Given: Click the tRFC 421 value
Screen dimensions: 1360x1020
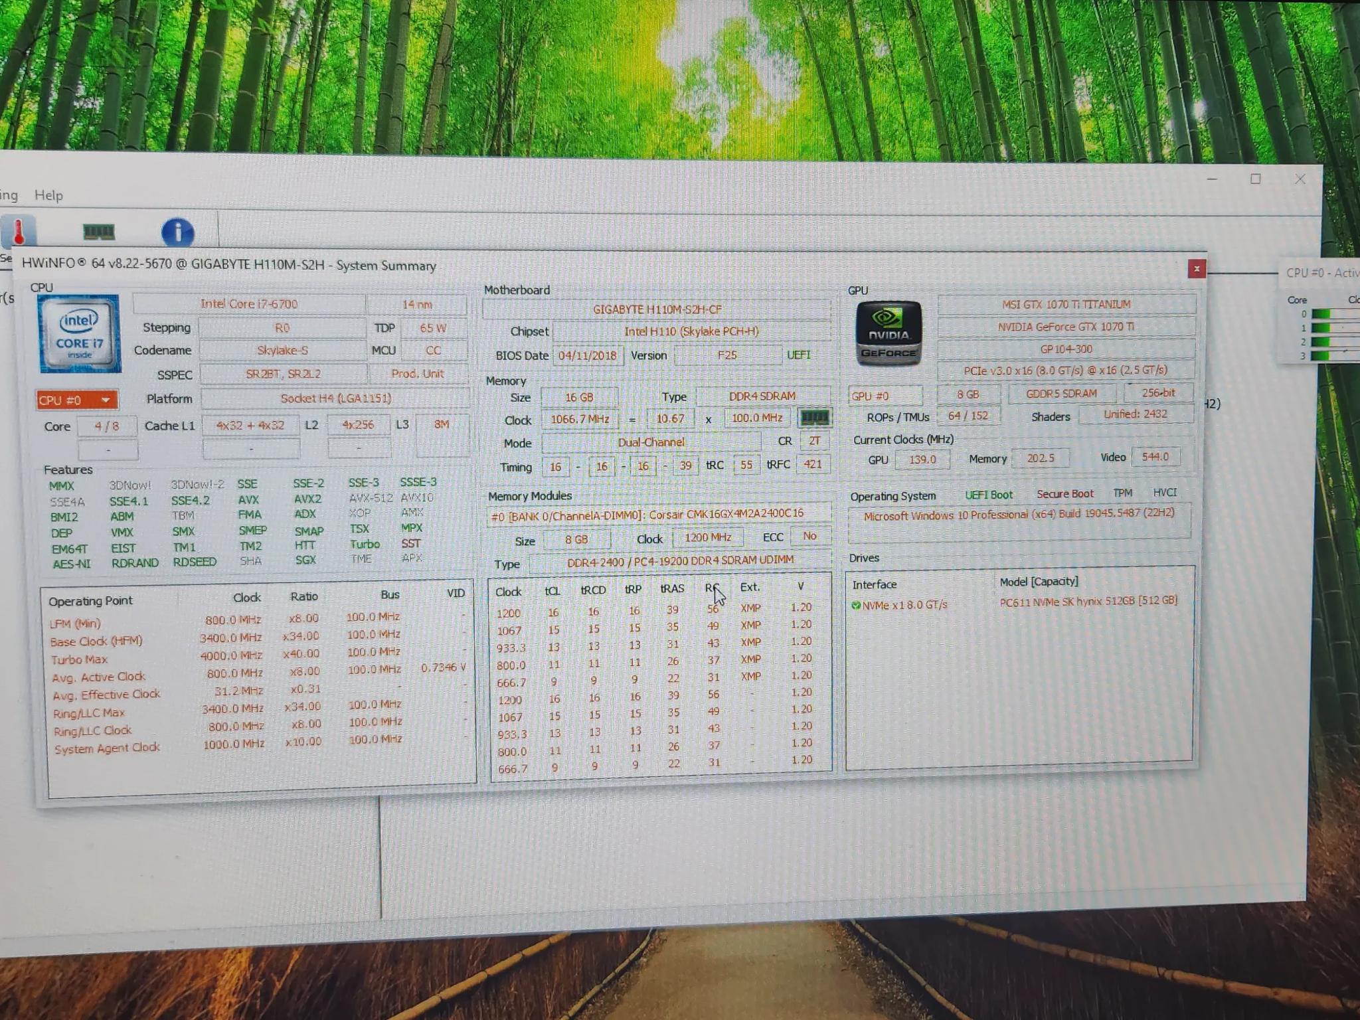Looking at the screenshot, I should (x=812, y=464).
